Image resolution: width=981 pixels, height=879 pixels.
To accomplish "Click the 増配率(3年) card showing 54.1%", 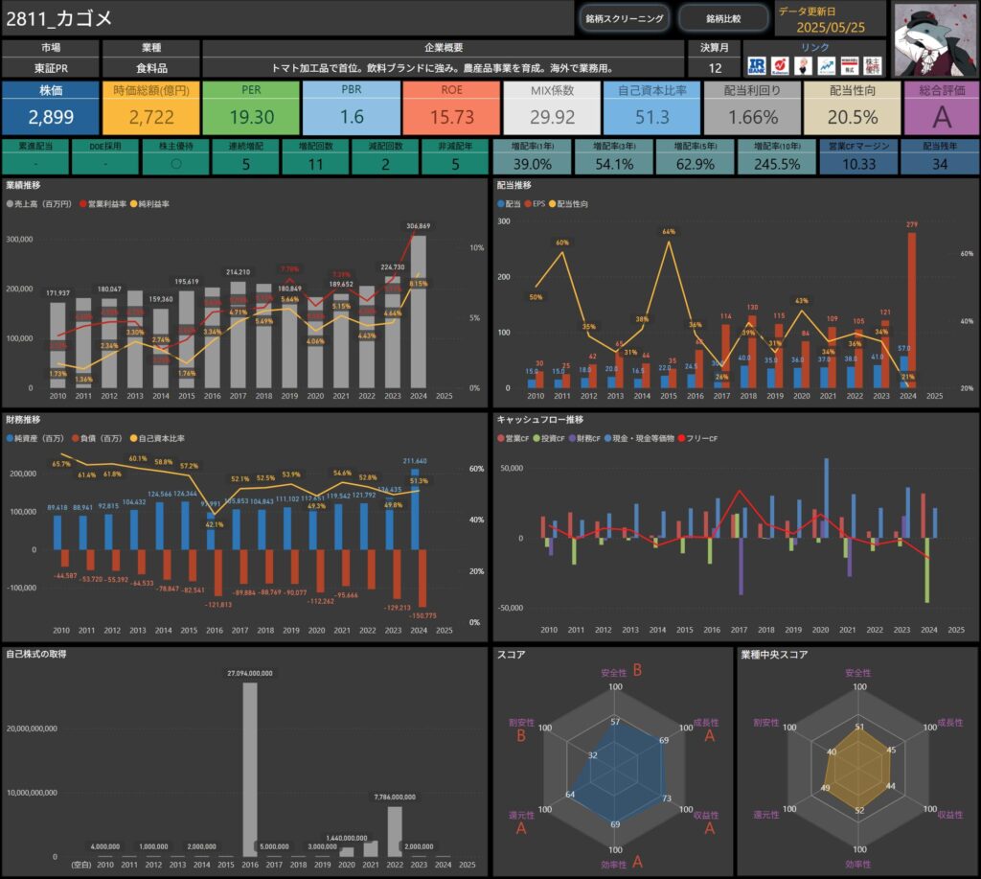I will pos(614,156).
